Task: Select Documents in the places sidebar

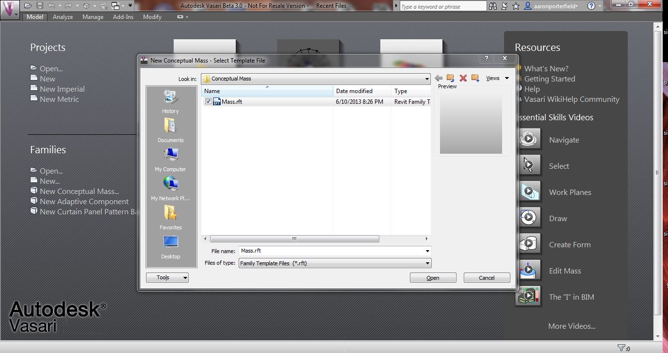Action: (x=171, y=131)
